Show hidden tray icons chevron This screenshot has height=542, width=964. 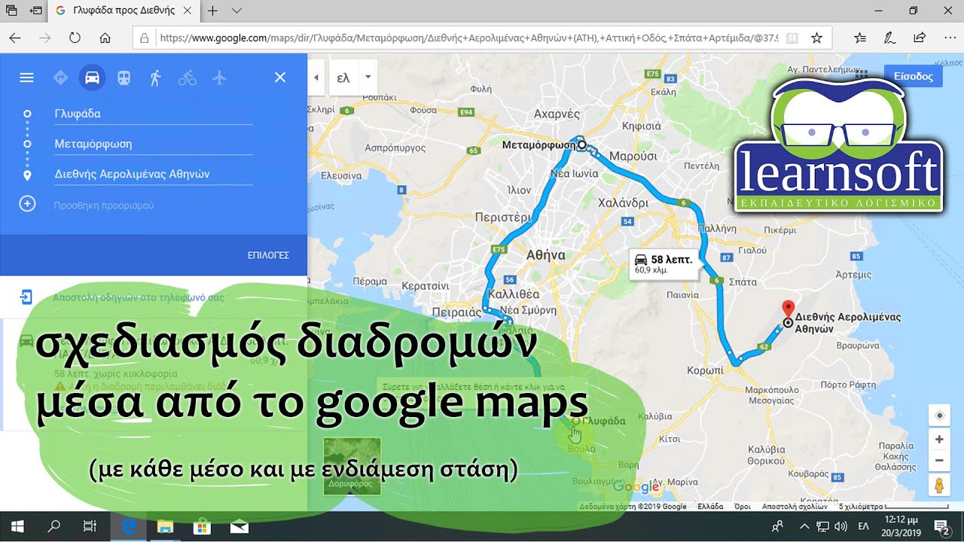804,527
